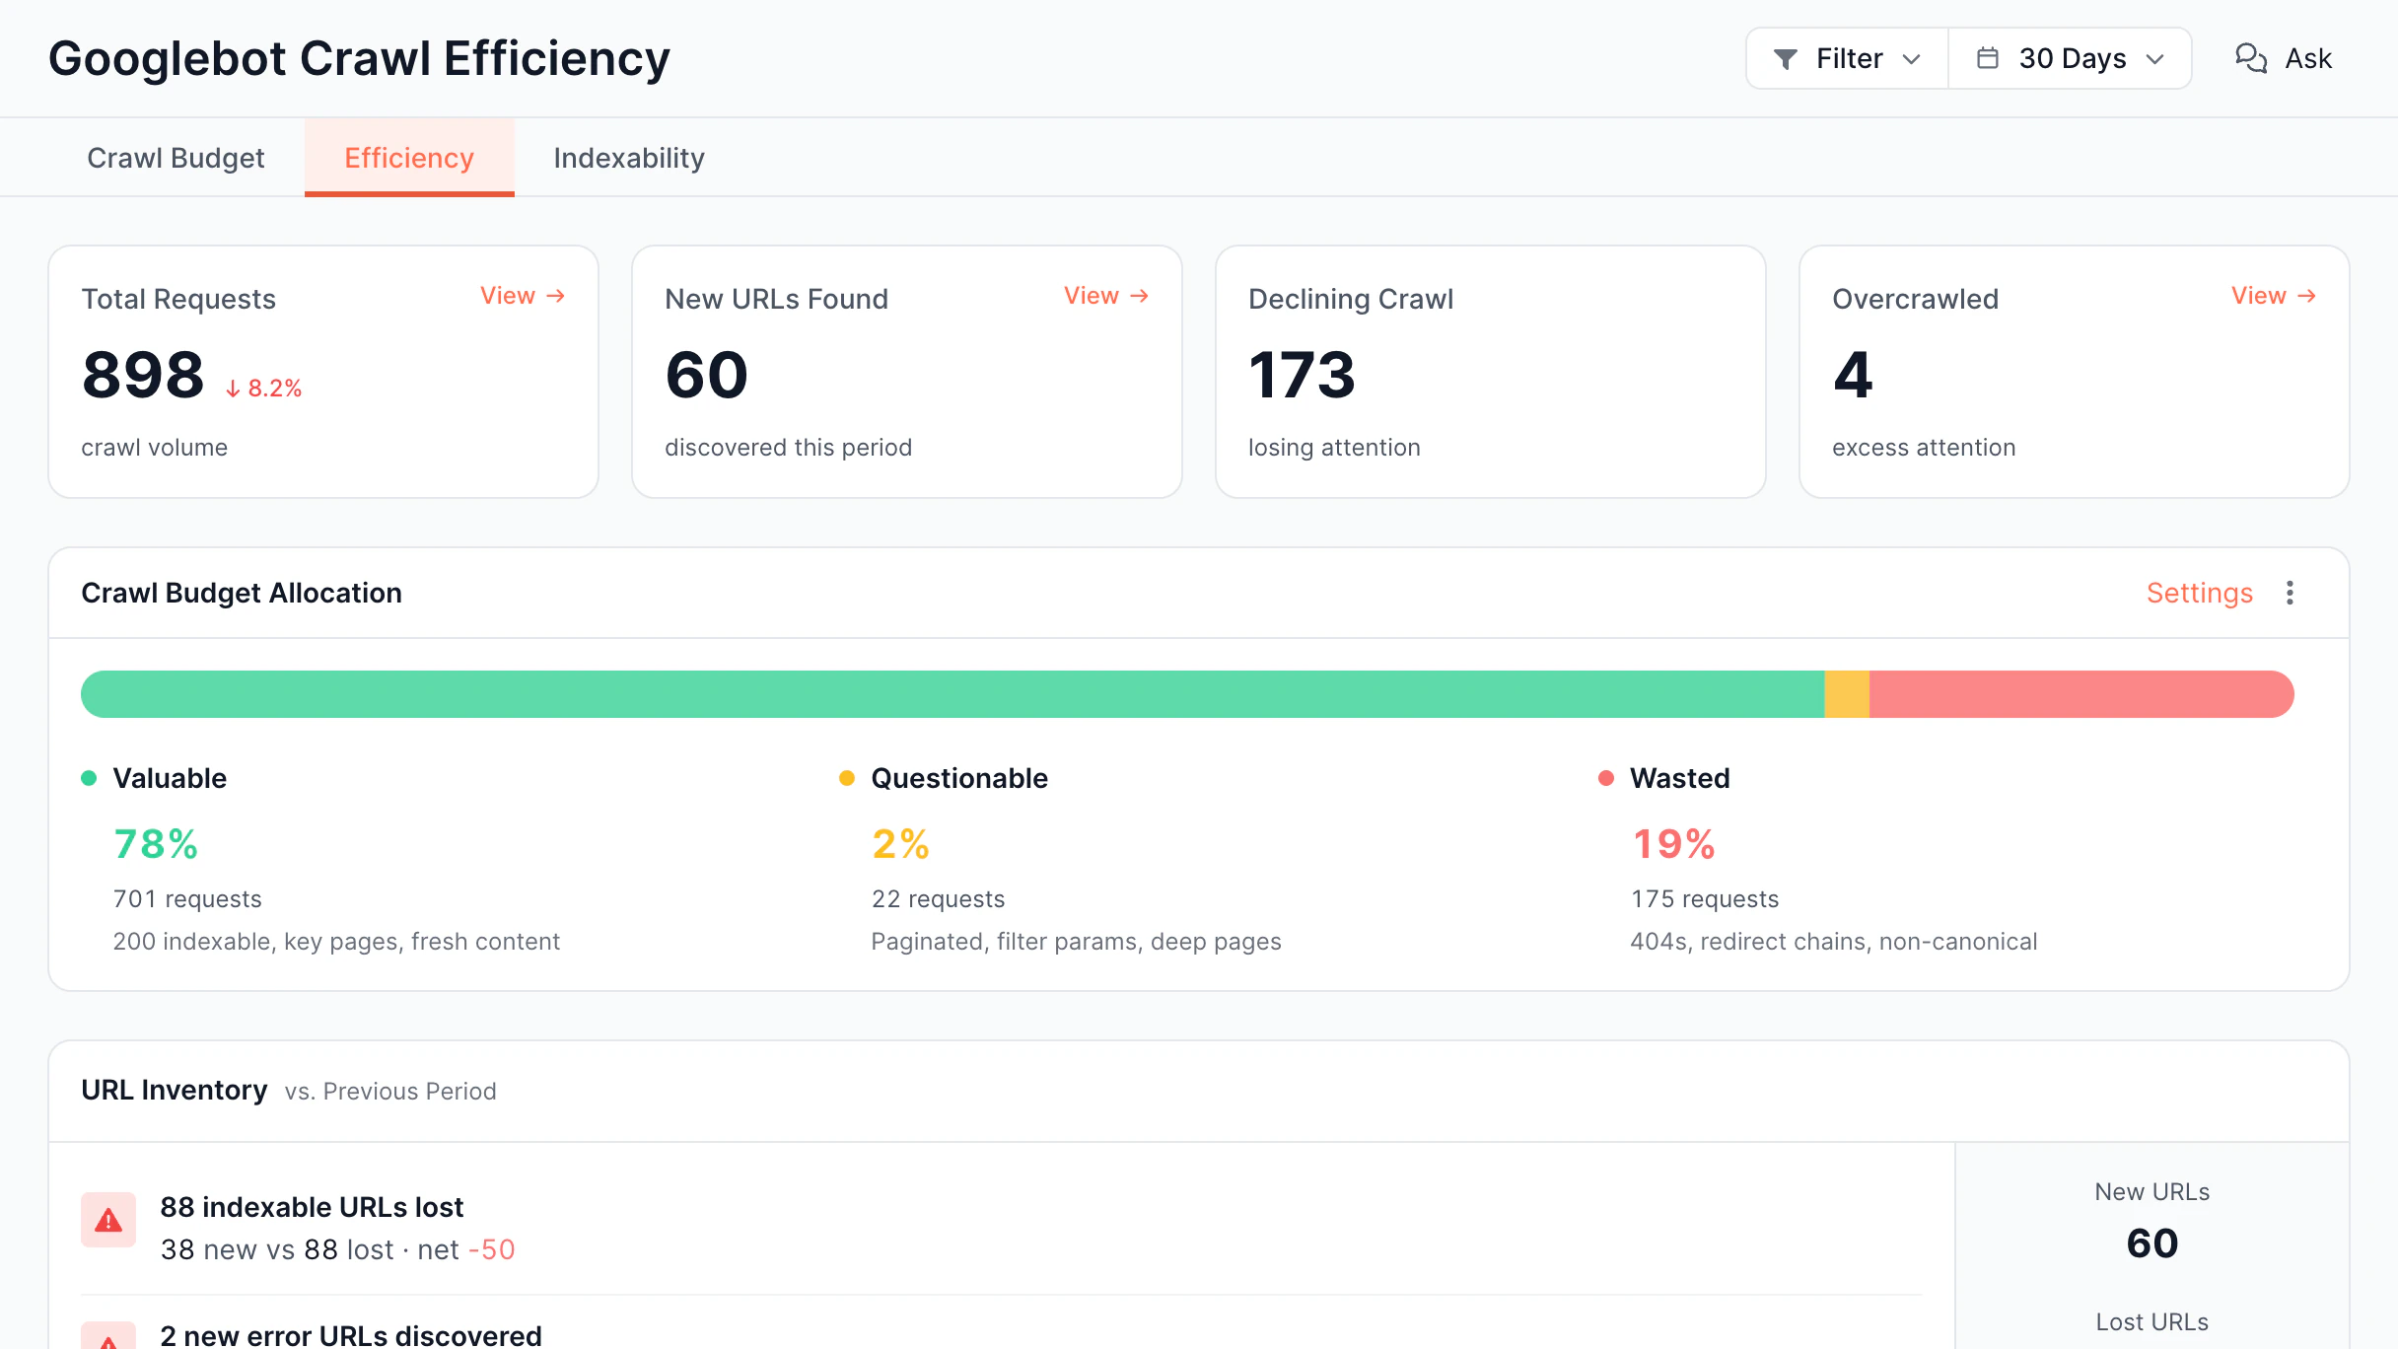Open the Ask chat bubbles icon
This screenshot has width=2398, height=1349.
pos(2251,58)
